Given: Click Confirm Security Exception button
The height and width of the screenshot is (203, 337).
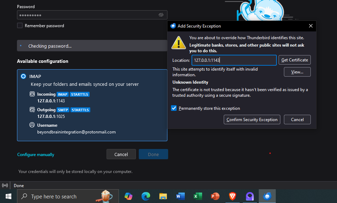Looking at the screenshot, I should (x=252, y=119).
